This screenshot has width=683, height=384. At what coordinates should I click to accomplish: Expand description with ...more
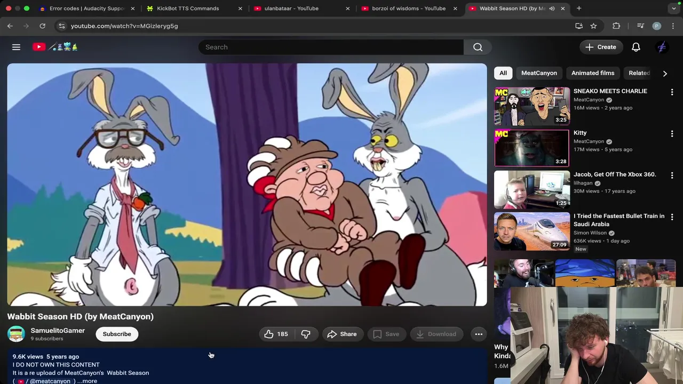[87, 381]
